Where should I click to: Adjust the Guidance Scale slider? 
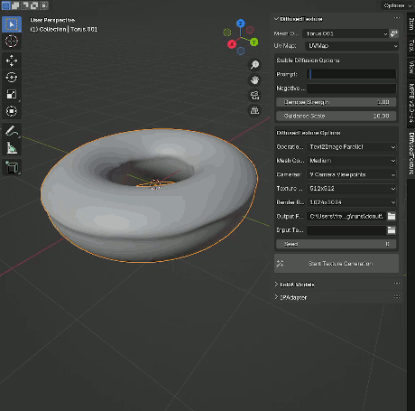coord(337,116)
